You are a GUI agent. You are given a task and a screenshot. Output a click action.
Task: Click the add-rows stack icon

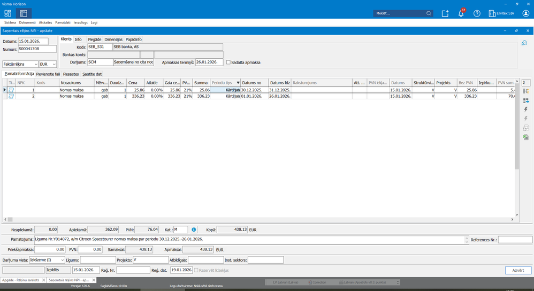point(526,128)
